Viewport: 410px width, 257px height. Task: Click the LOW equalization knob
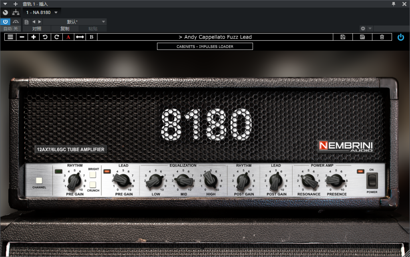[155, 181]
